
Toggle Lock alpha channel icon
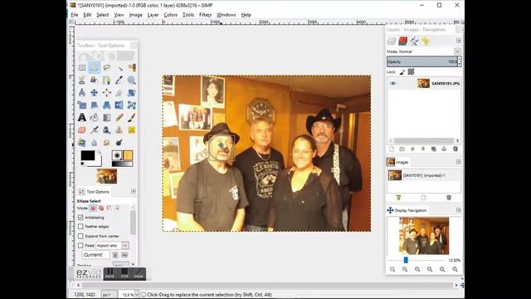click(x=411, y=72)
